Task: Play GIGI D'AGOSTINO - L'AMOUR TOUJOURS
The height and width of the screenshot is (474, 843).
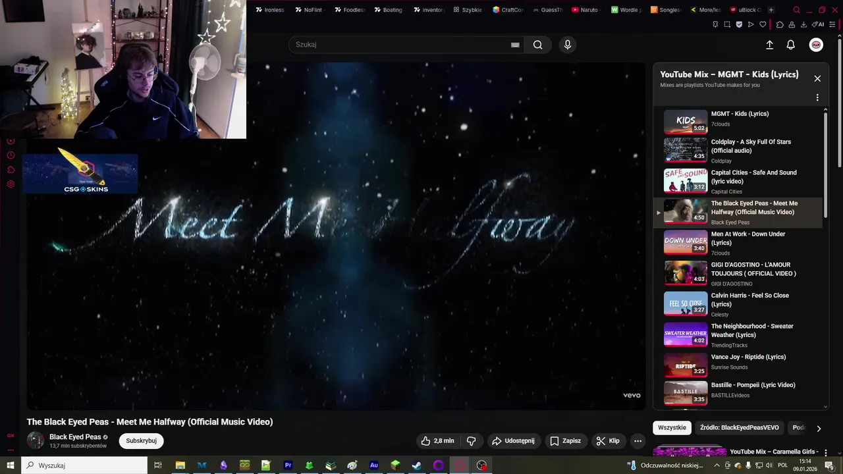Action: pos(738,274)
